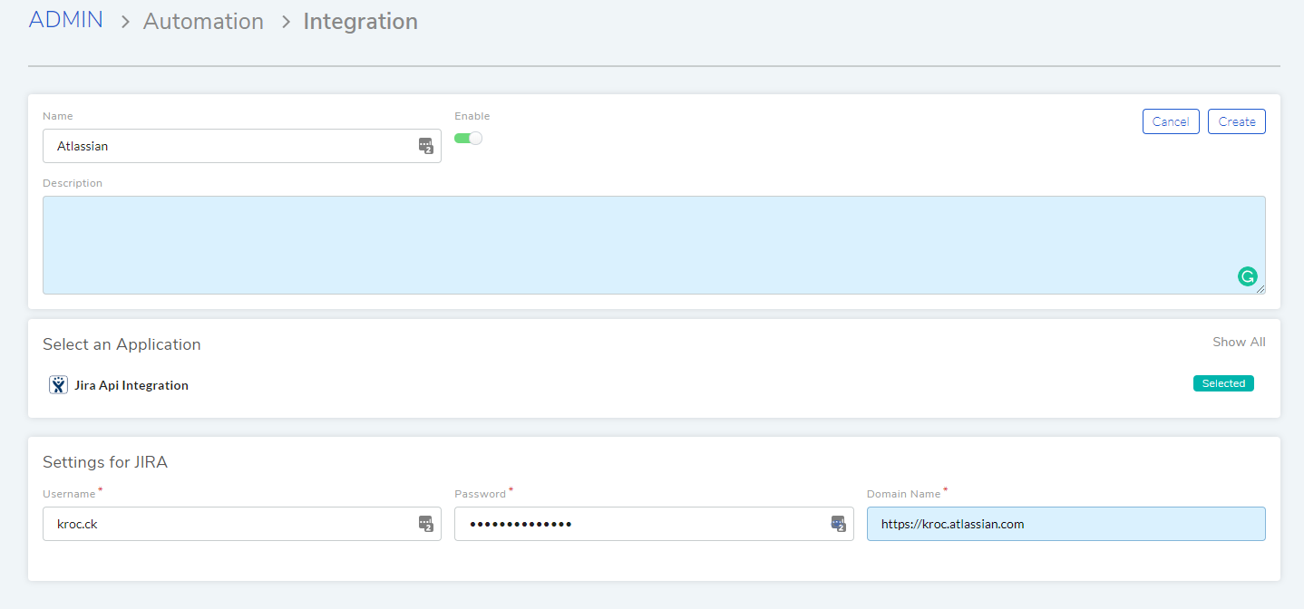
Task: Click the Name label above the input
Action: pyautogui.click(x=58, y=116)
